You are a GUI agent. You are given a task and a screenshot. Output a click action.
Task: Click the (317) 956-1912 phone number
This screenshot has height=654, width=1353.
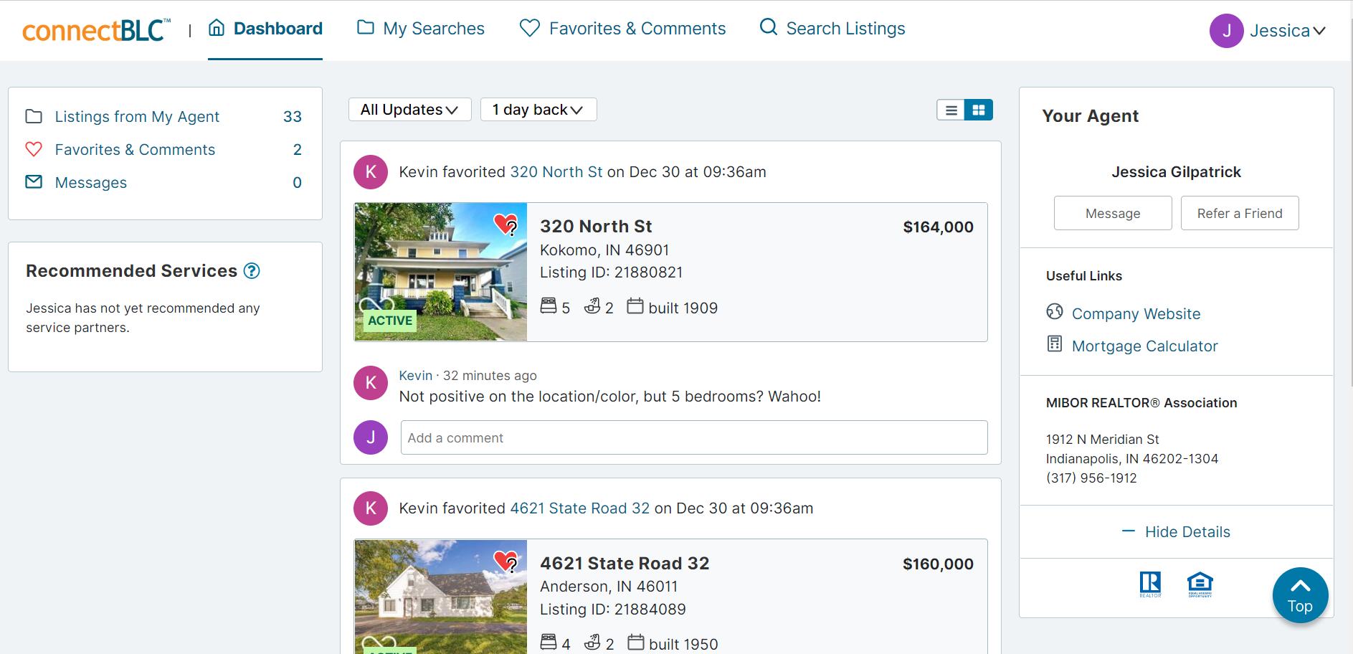pyautogui.click(x=1091, y=478)
